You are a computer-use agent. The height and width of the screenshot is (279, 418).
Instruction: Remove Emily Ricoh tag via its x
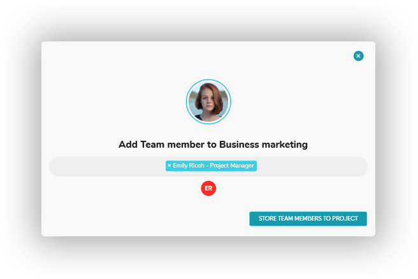click(x=169, y=166)
